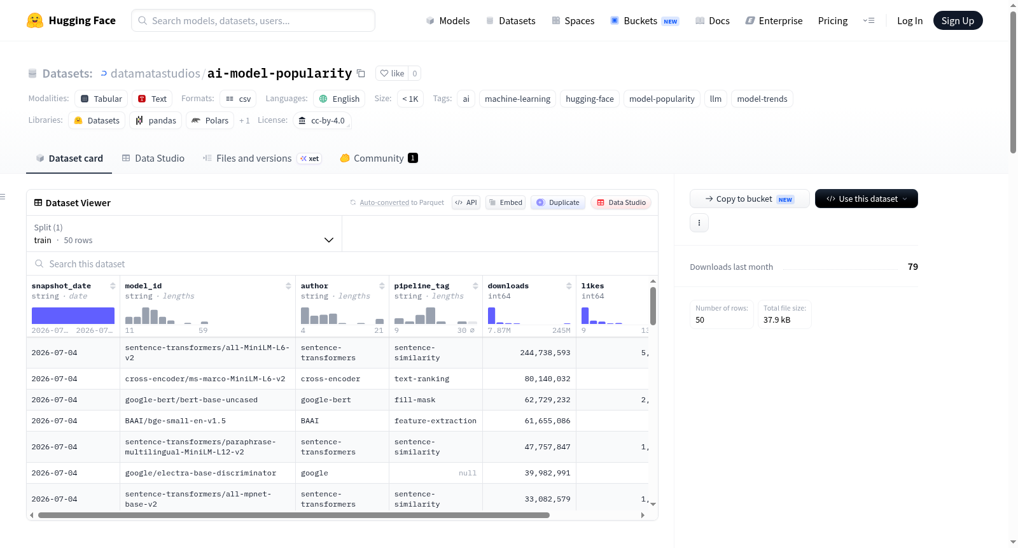Switch to the Dataset card tab
The image size is (1018, 548).
[x=69, y=158]
